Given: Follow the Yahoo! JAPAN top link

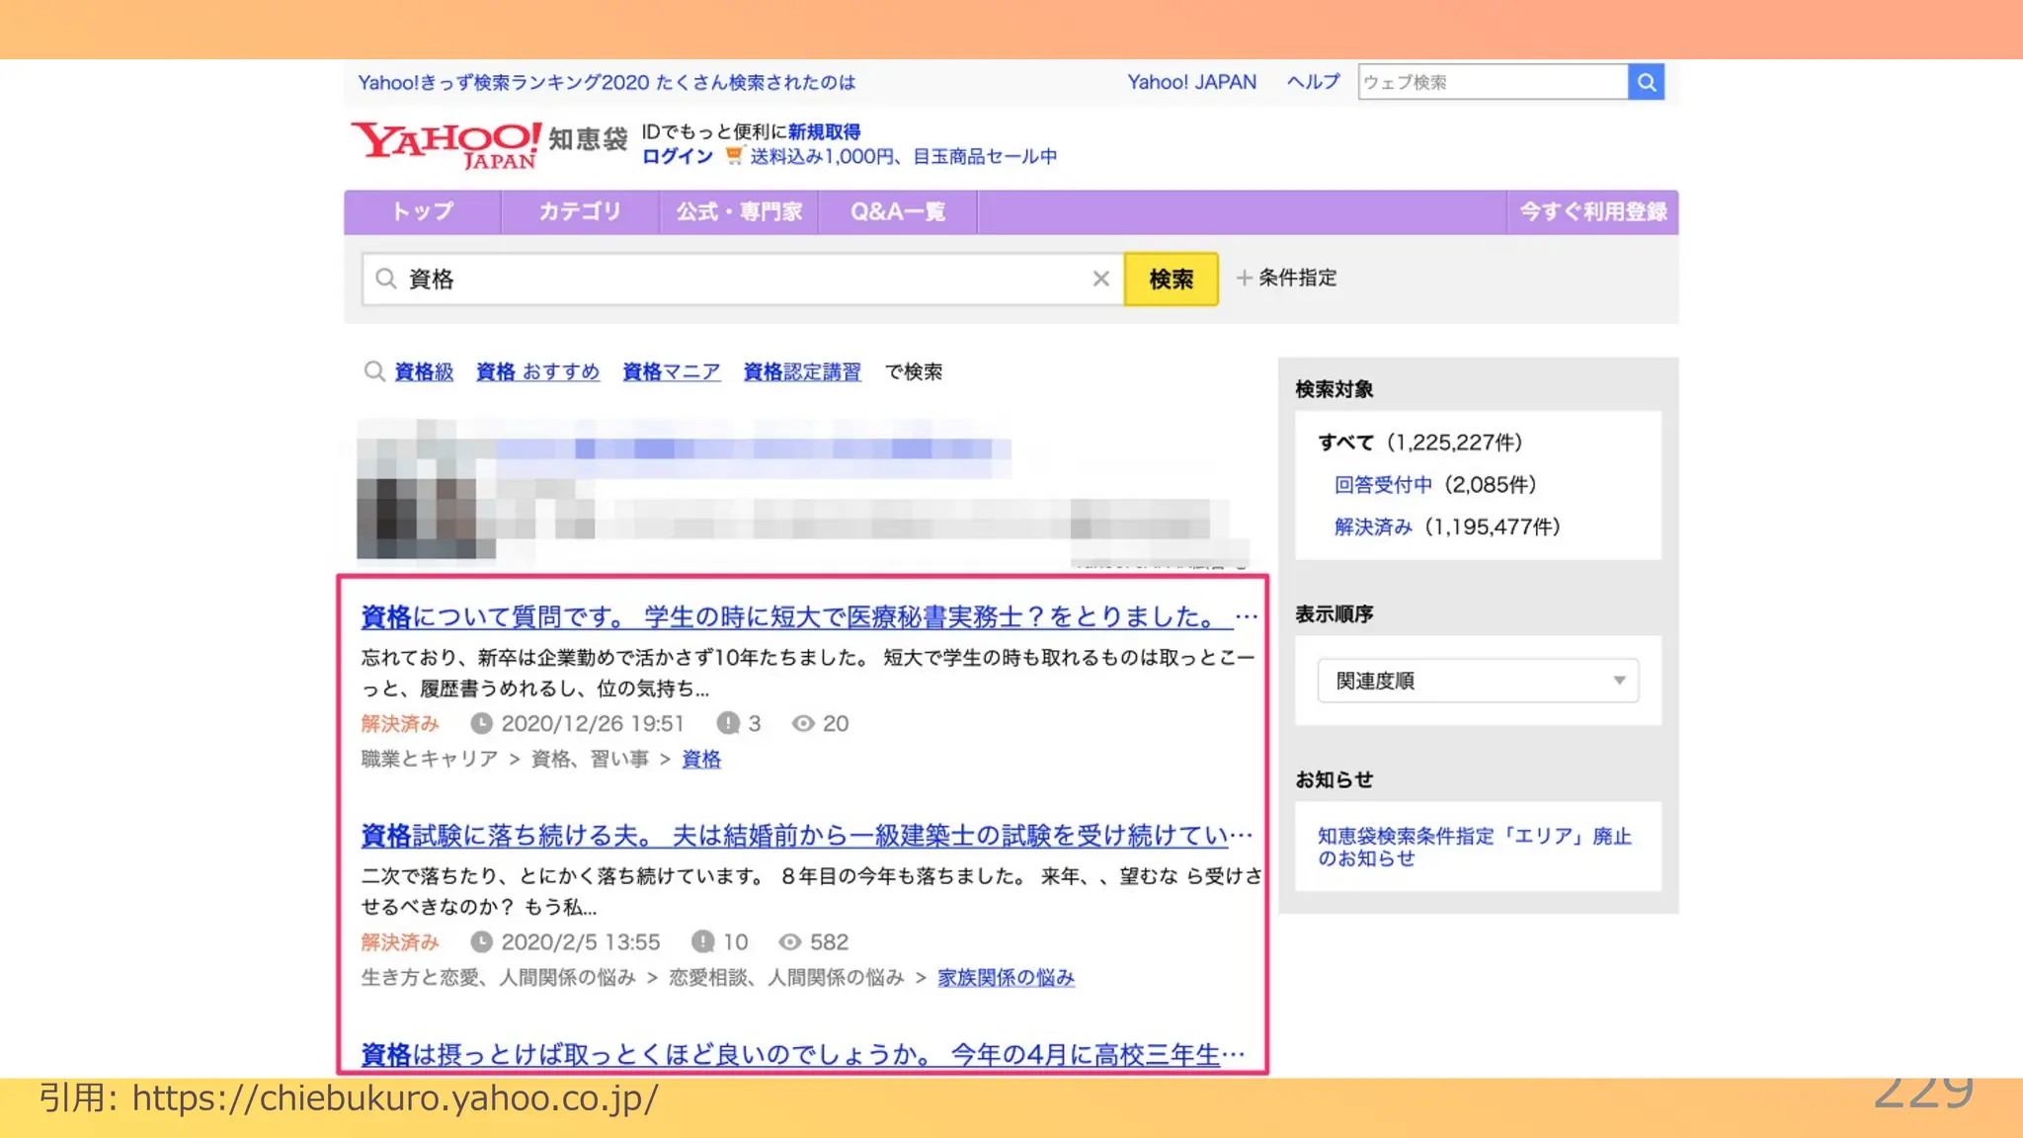Looking at the screenshot, I should [1192, 82].
